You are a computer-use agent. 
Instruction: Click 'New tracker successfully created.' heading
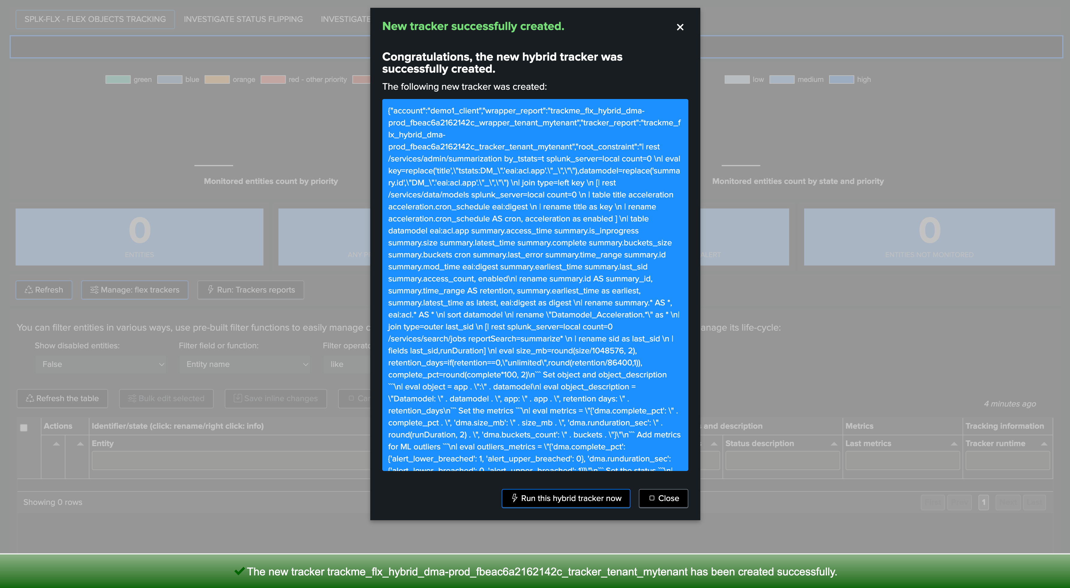tap(473, 26)
